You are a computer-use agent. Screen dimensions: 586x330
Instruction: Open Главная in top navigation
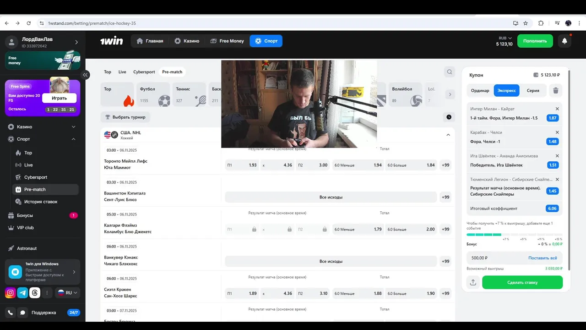pos(150,41)
